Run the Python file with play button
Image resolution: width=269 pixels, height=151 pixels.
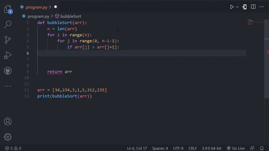pyautogui.click(x=232, y=7)
